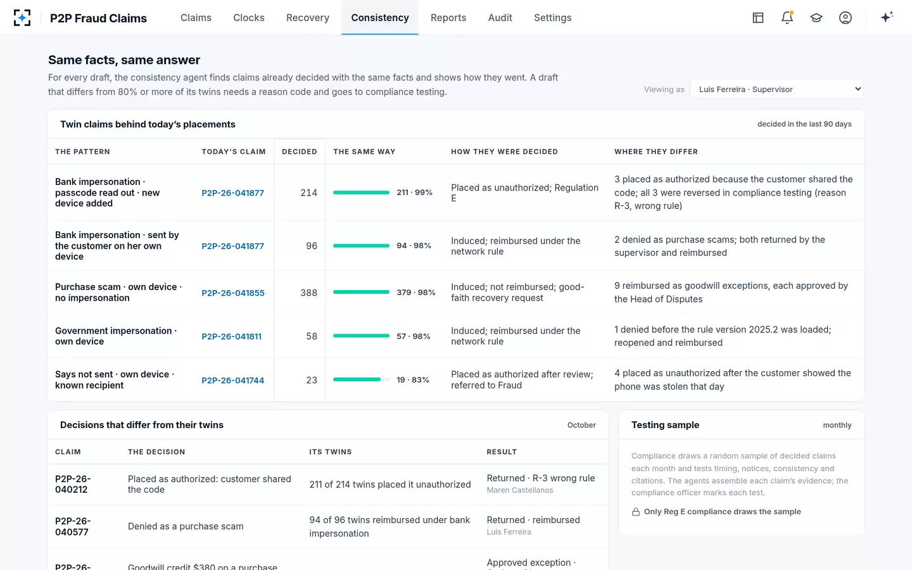This screenshot has height=570, width=912.
Task: Click Purchase scam · own device pattern text
Action: 118,293
